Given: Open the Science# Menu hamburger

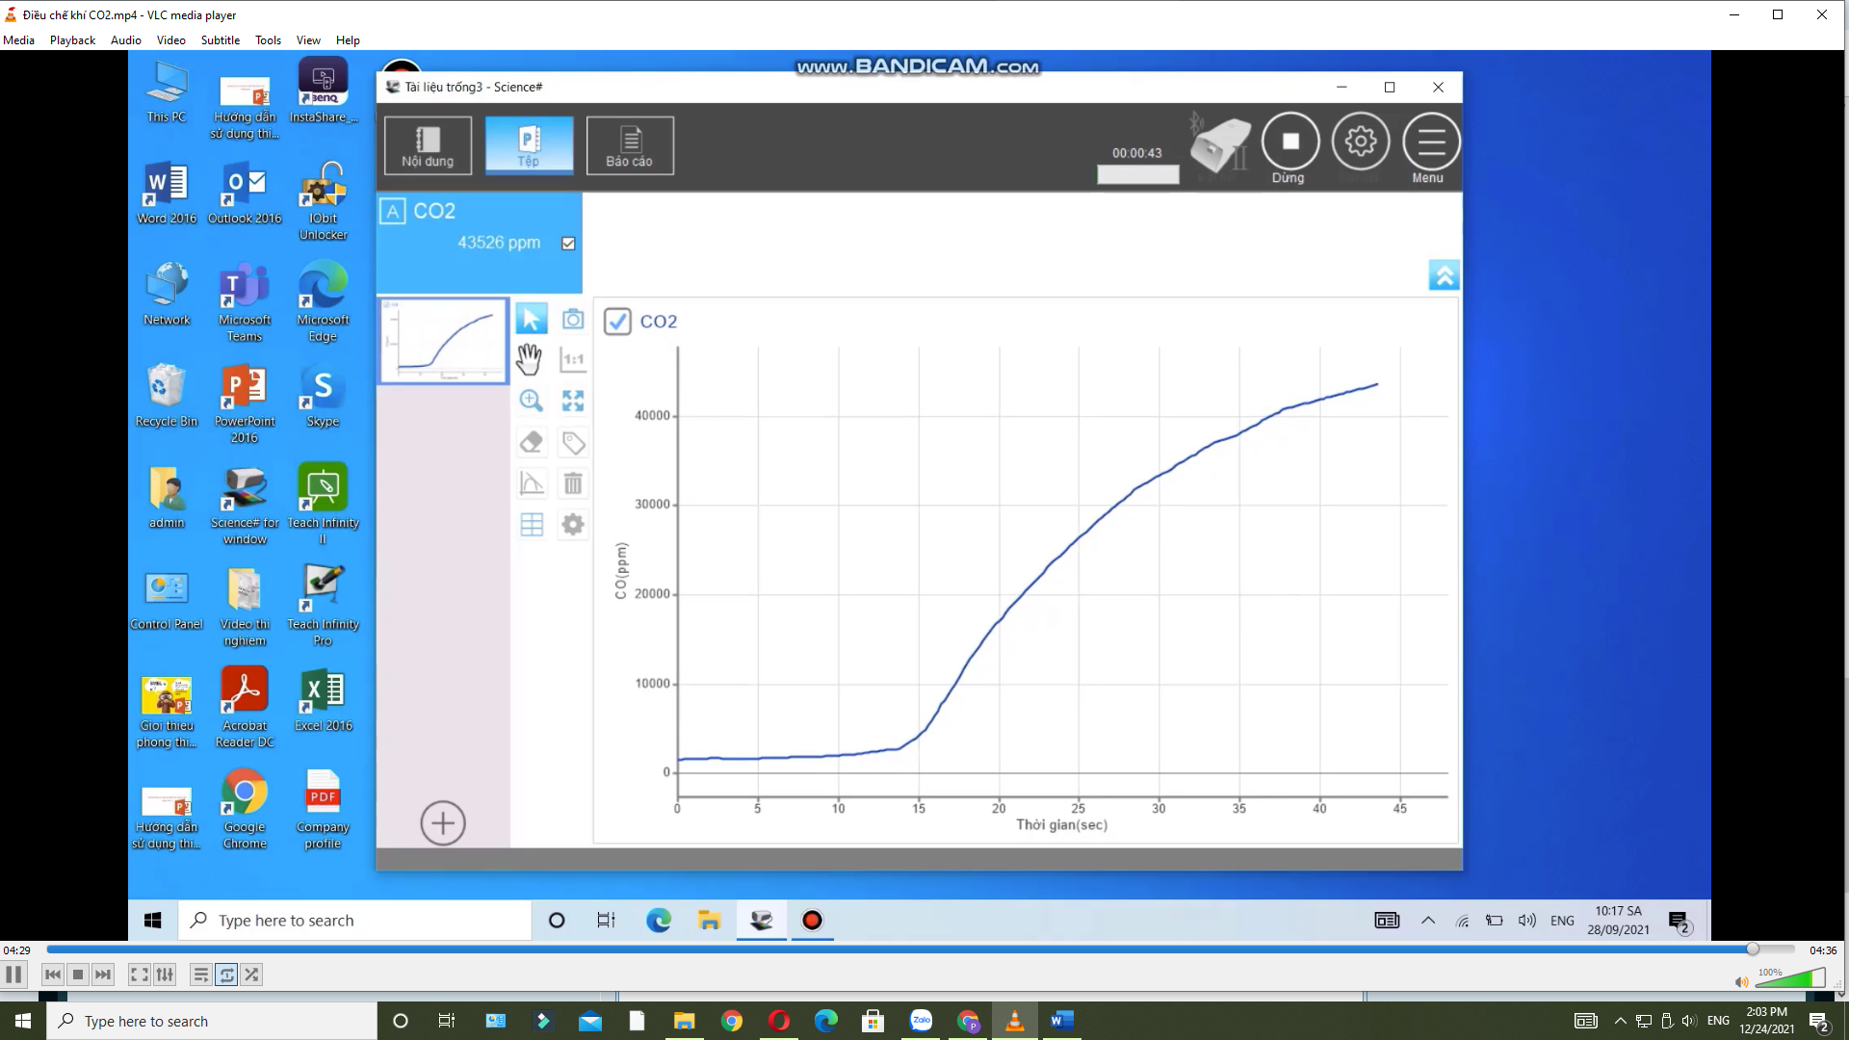Looking at the screenshot, I should pyautogui.click(x=1431, y=142).
